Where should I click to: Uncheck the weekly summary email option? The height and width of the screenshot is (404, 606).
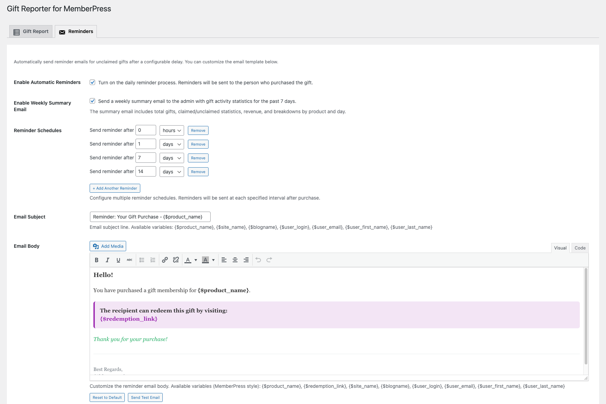[92, 101]
